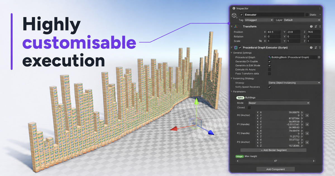Increase P3 (Anchor) Z value with right arrow
335x176 pixels.
(302, 146)
